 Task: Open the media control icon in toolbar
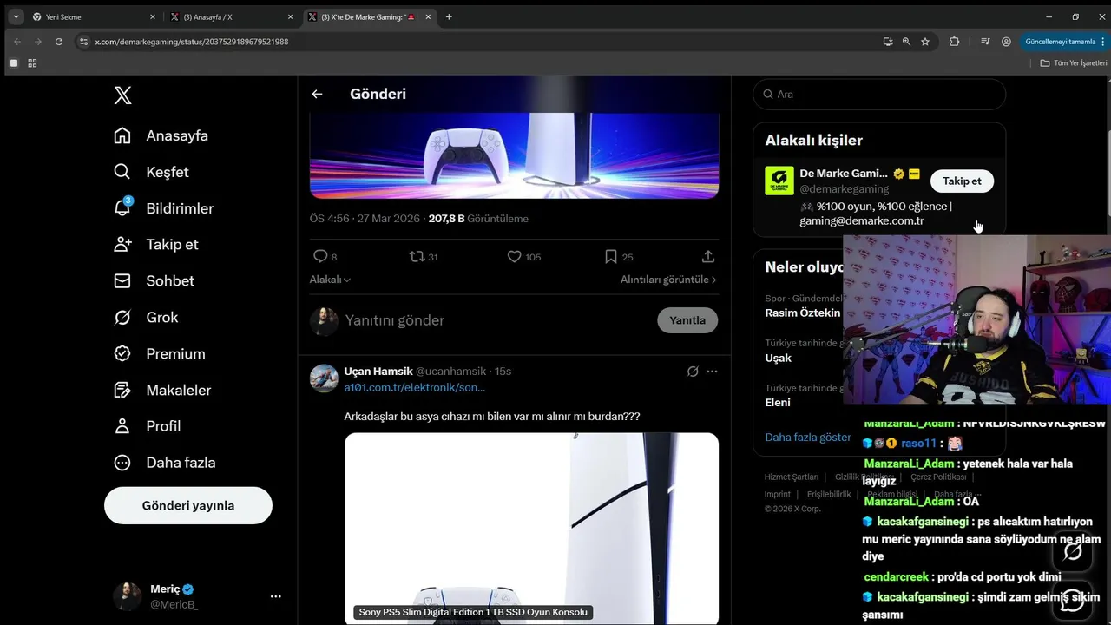point(985,41)
